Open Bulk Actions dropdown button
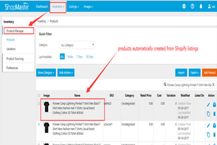The height and width of the screenshot is (145, 217). point(66,73)
